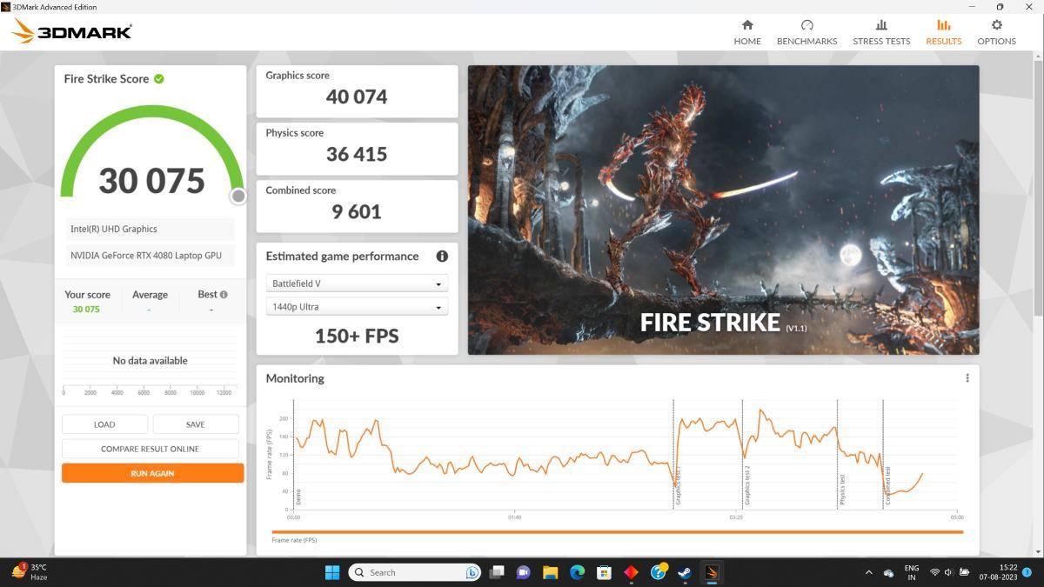Viewport: 1044px width, 587px height.
Task: Expand the Battlefield V game dropdown
Action: (x=357, y=283)
